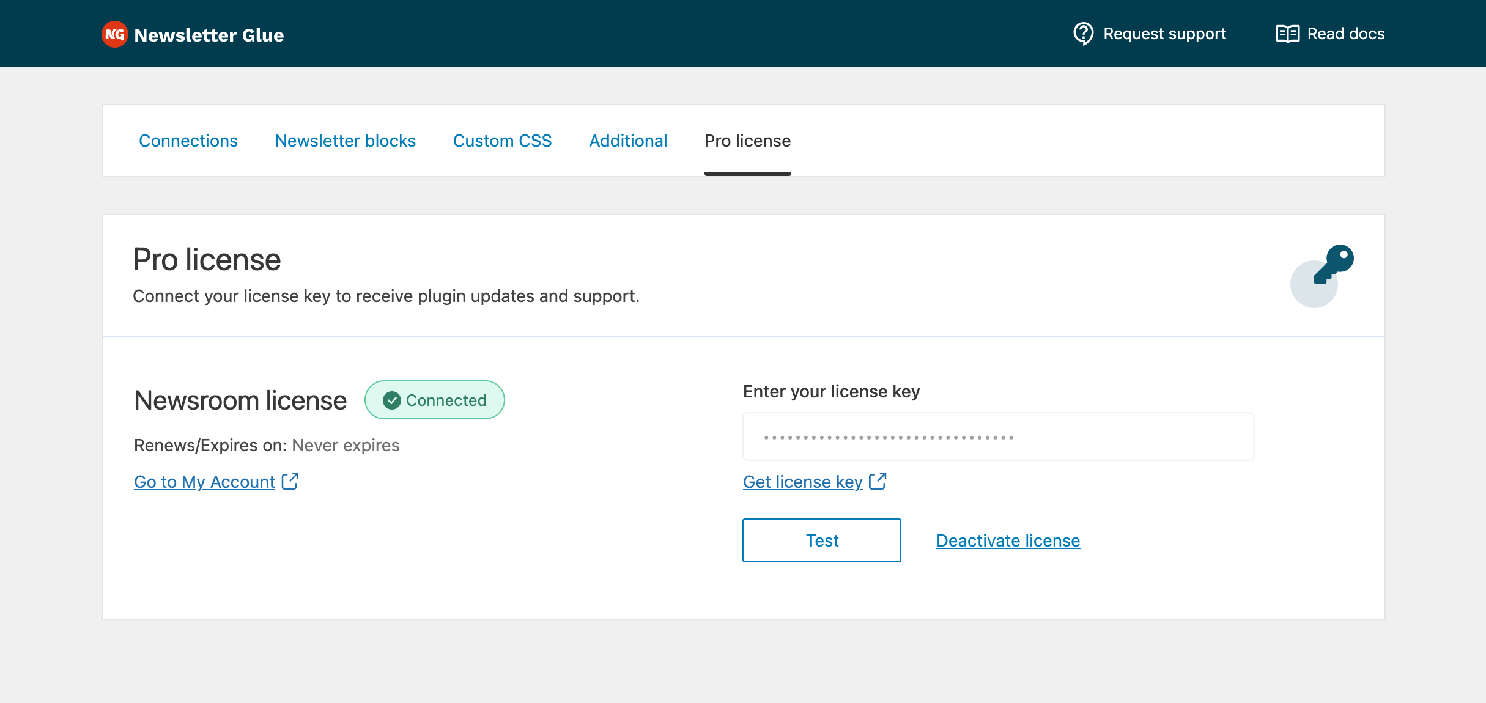Click the 'Connect your license key' description text
This screenshot has height=703, width=1486.
pyautogui.click(x=386, y=296)
